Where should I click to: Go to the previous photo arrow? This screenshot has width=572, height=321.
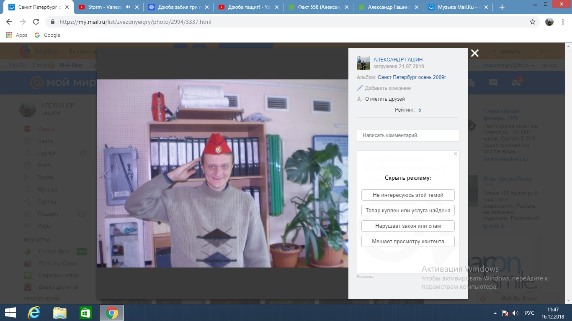(106, 173)
